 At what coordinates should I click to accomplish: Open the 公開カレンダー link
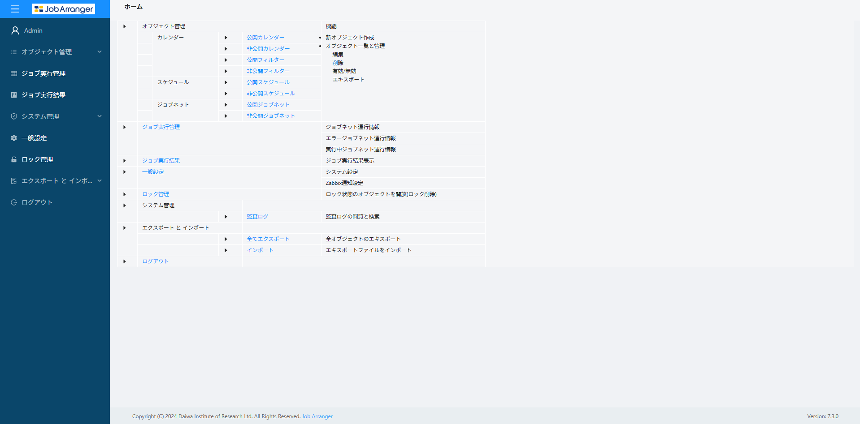coord(265,38)
